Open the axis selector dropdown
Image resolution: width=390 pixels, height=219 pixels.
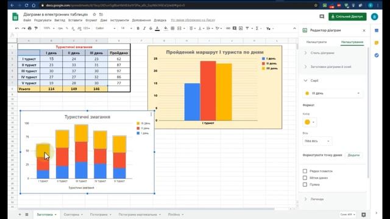317,141
